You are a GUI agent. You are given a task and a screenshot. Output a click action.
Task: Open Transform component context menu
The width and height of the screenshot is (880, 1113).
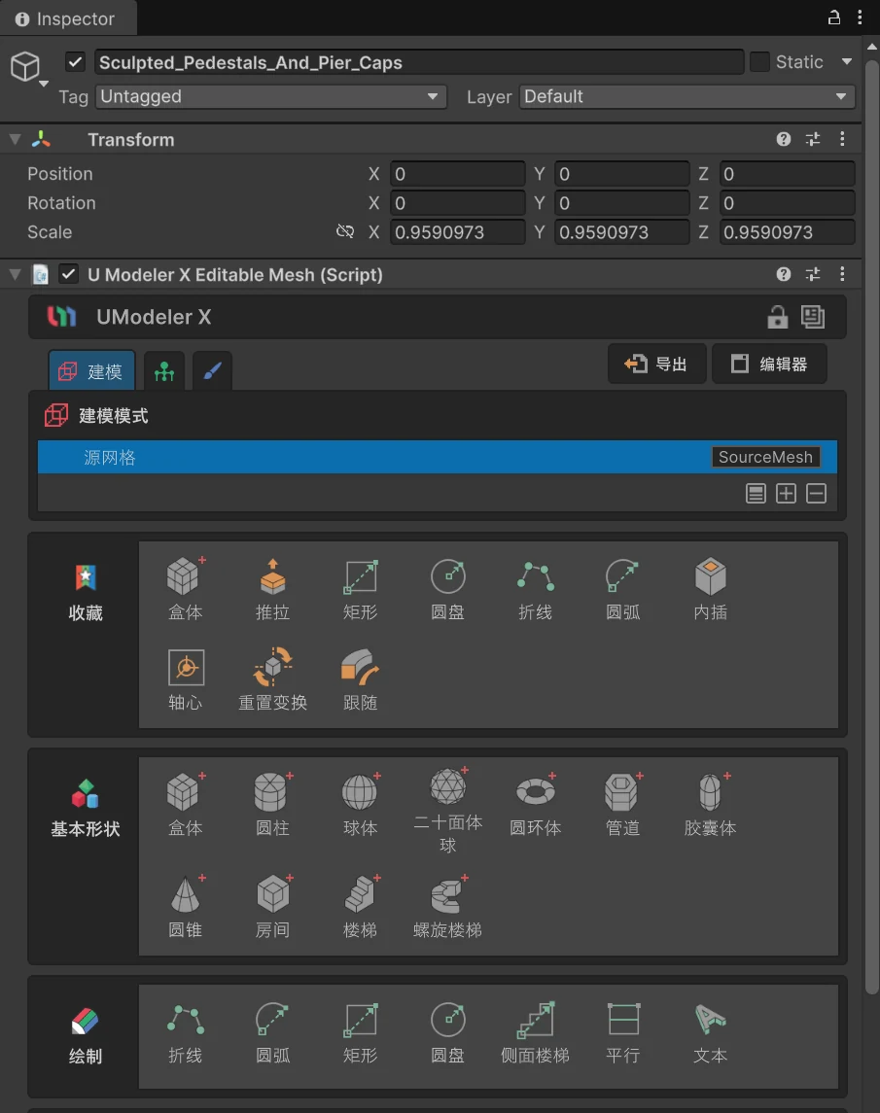(842, 139)
